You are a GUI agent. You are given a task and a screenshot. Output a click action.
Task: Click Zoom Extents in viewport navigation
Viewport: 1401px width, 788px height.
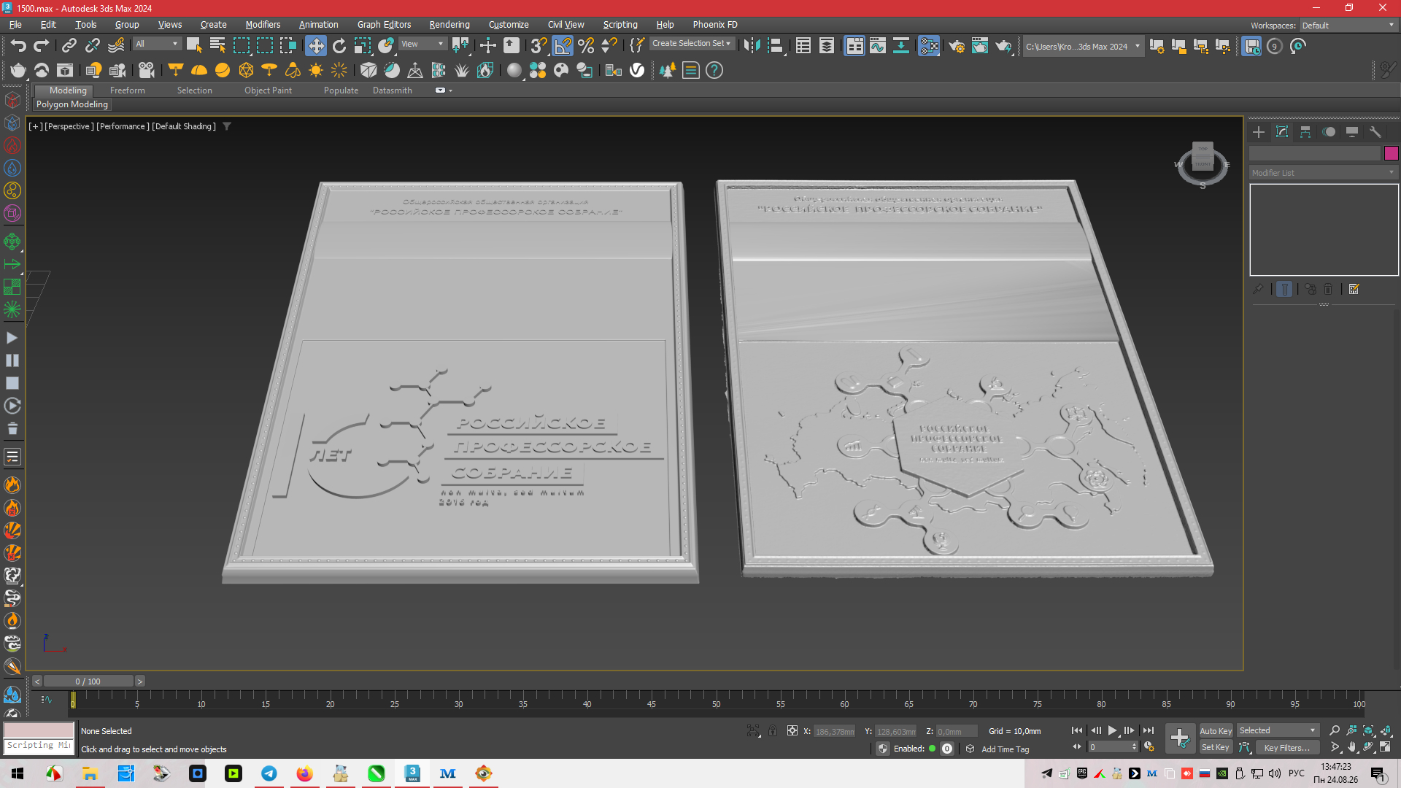tap(1368, 730)
